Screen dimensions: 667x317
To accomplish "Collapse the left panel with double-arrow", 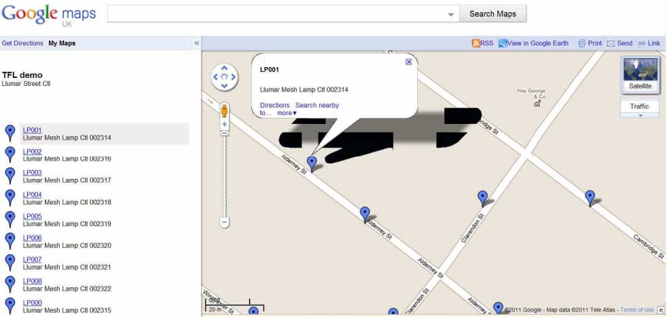I will coord(196,43).
